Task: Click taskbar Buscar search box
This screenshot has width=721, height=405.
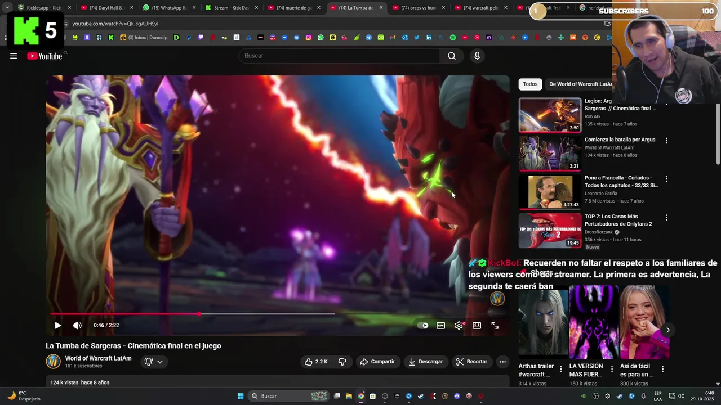Action: click(289, 396)
